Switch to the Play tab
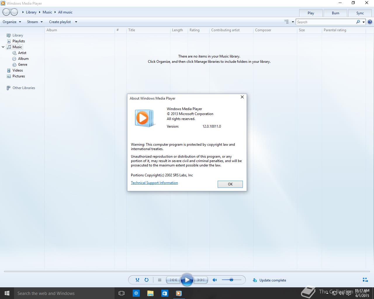 coord(311,13)
